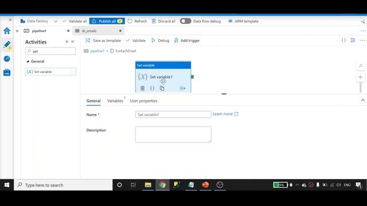
Task: Open the Variables properties tab
Action: 115,101
